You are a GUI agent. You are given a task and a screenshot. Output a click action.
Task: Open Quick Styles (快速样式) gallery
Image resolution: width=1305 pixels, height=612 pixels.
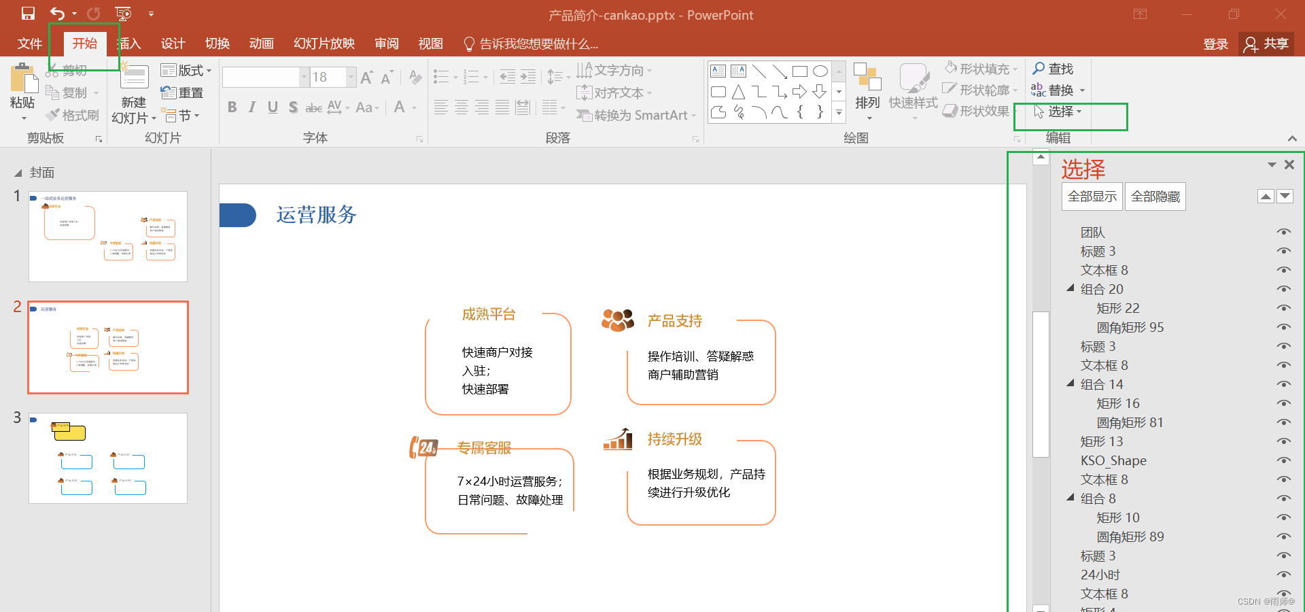pyautogui.click(x=913, y=92)
